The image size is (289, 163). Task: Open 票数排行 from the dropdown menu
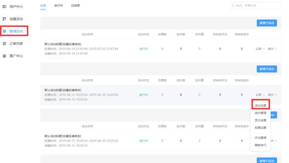coord(261,145)
